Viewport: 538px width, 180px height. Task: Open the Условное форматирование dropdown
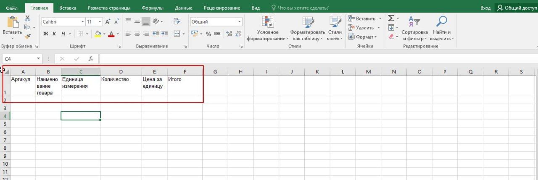268,29
